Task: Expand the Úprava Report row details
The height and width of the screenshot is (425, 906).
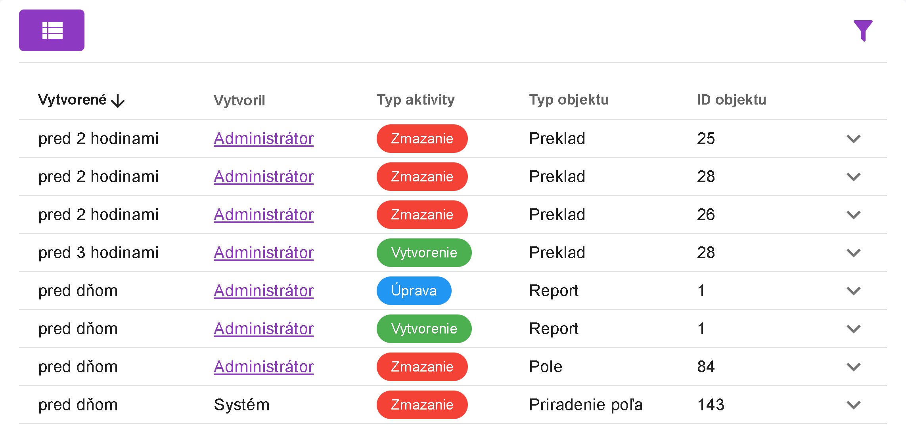Action: (853, 291)
